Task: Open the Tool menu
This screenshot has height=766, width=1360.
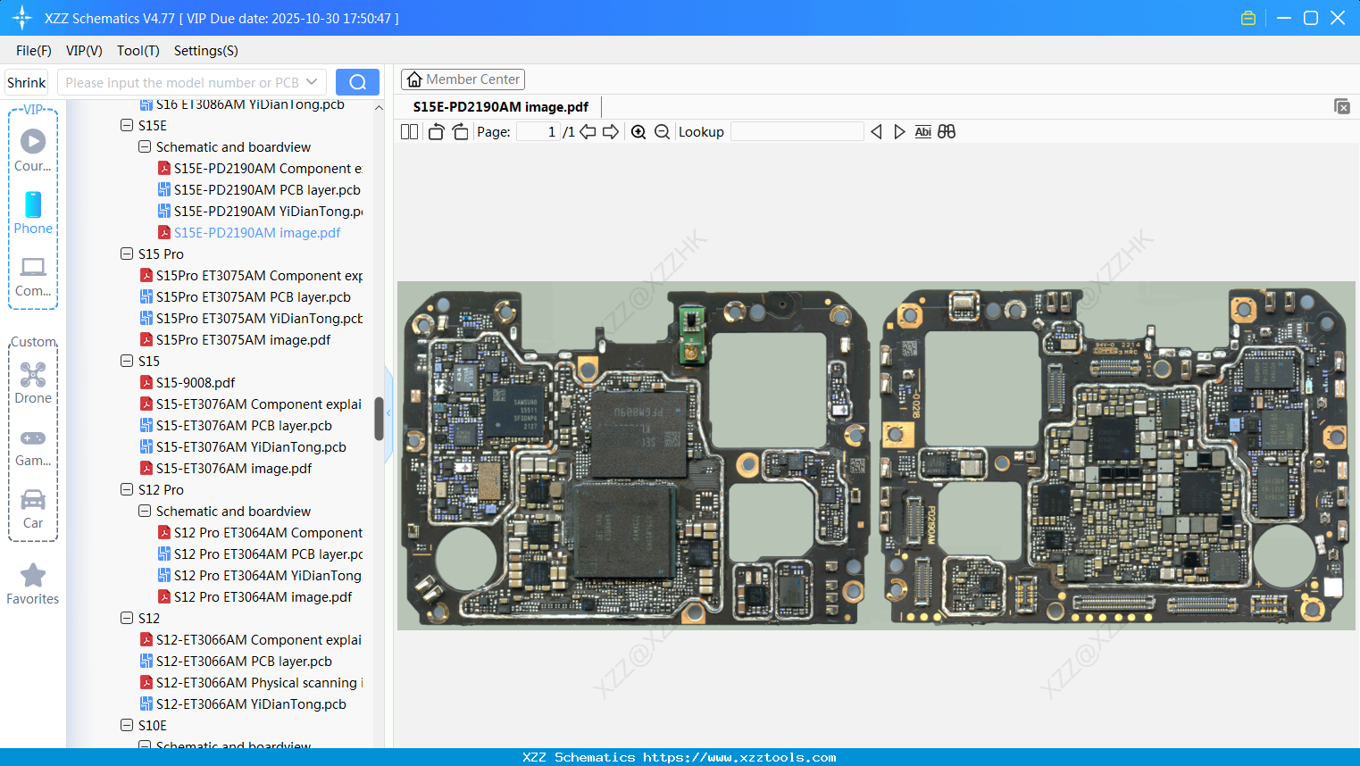Action: (x=138, y=51)
